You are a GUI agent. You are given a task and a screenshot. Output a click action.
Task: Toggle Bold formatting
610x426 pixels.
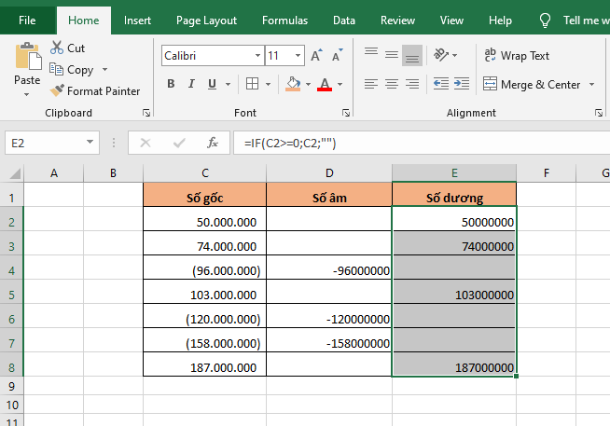pos(171,84)
